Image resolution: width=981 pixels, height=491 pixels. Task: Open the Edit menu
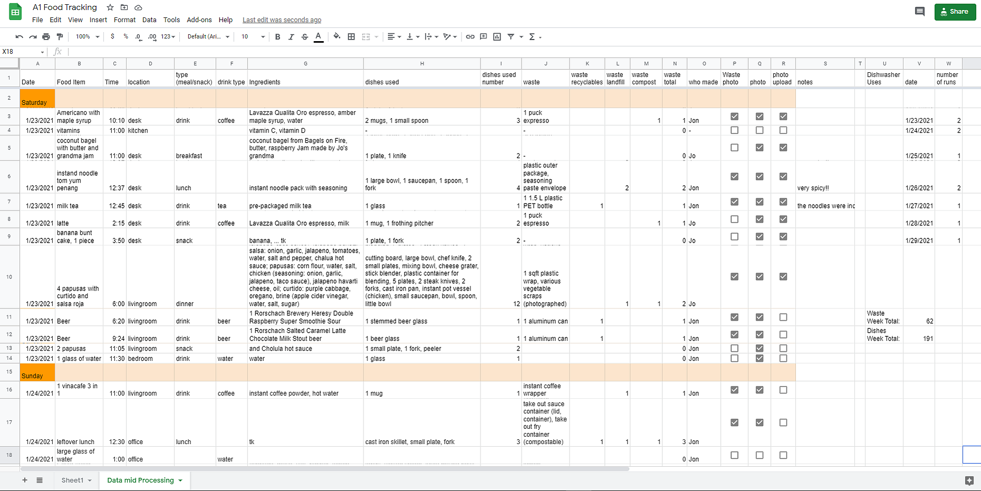click(55, 20)
